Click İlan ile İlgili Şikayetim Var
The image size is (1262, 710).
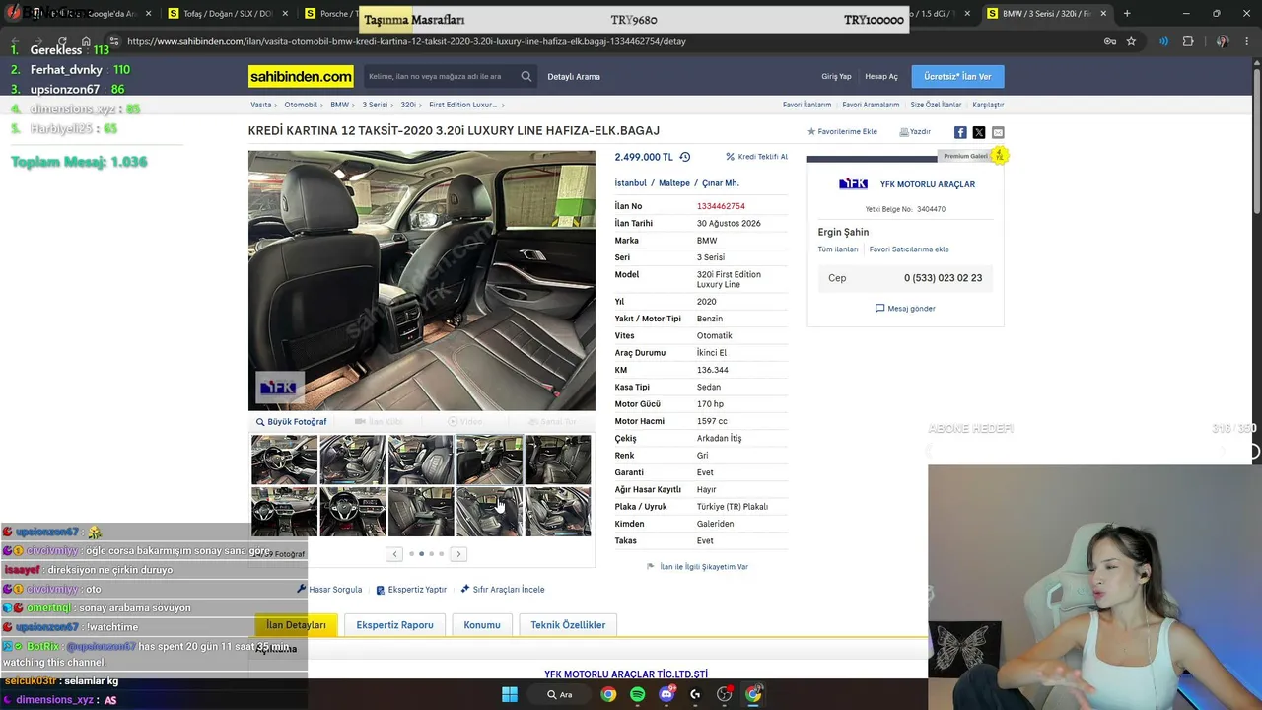click(697, 567)
